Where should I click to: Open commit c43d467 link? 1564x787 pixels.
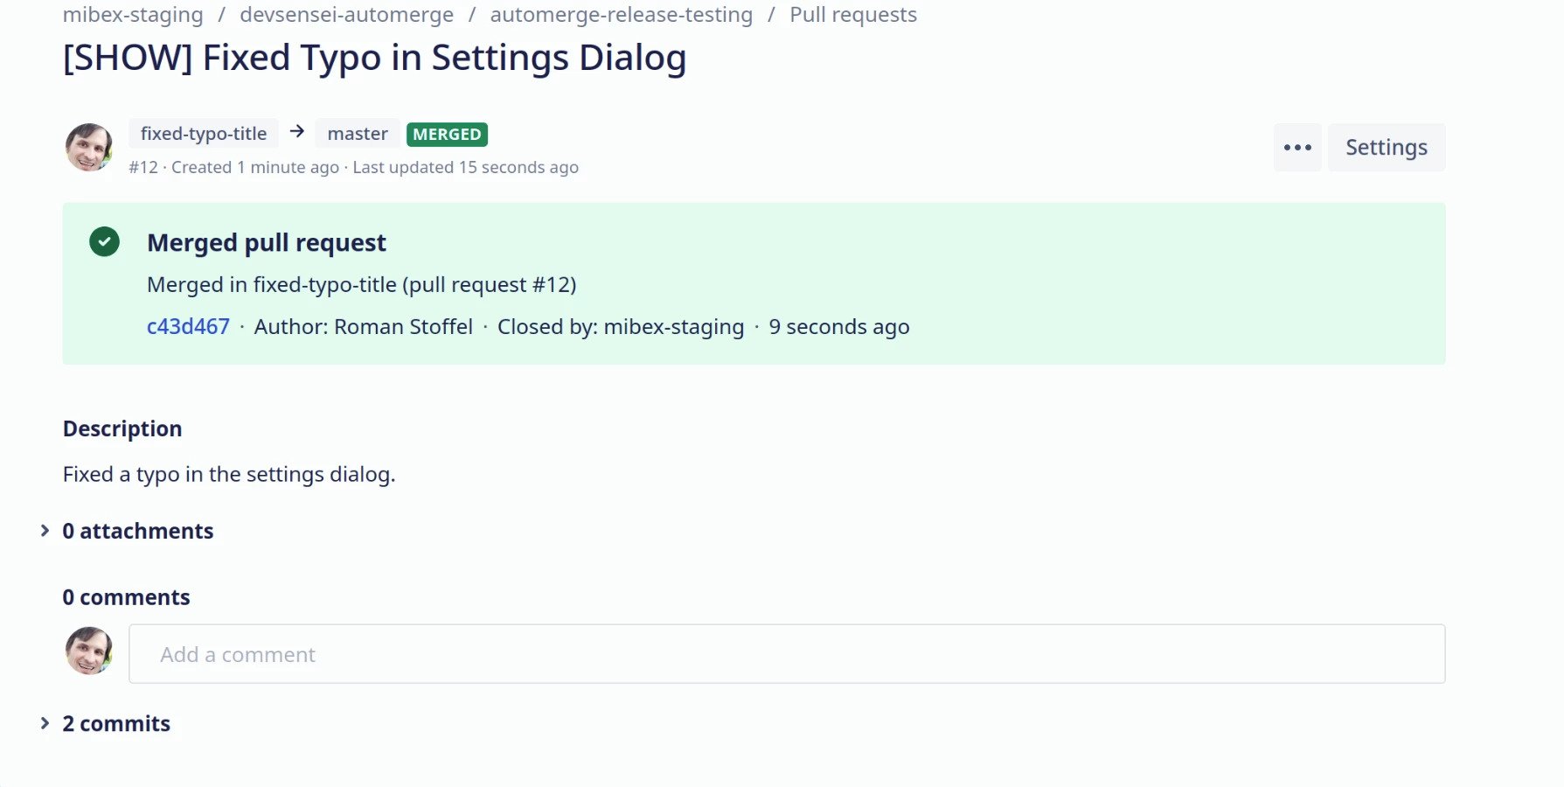188,326
